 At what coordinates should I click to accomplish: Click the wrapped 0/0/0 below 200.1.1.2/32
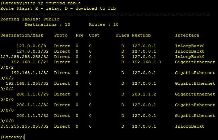pos(7,110)
